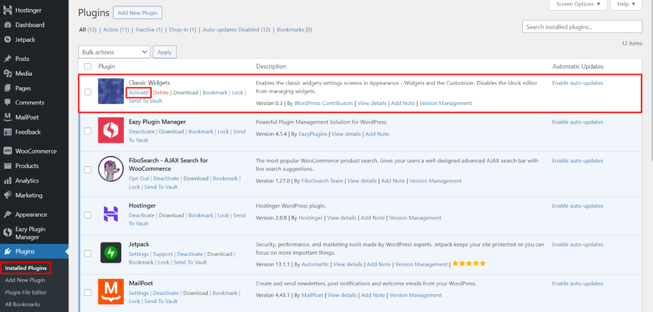653x312 pixels.
Task: Delete the Classic Widgets plugin
Action: tap(161, 92)
